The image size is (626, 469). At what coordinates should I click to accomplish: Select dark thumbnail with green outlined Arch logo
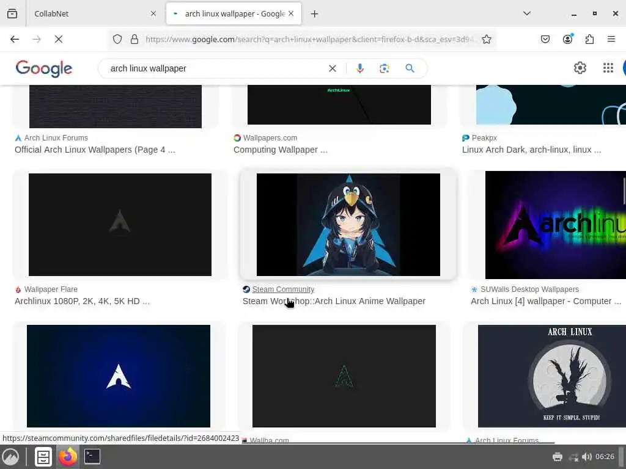(x=344, y=376)
